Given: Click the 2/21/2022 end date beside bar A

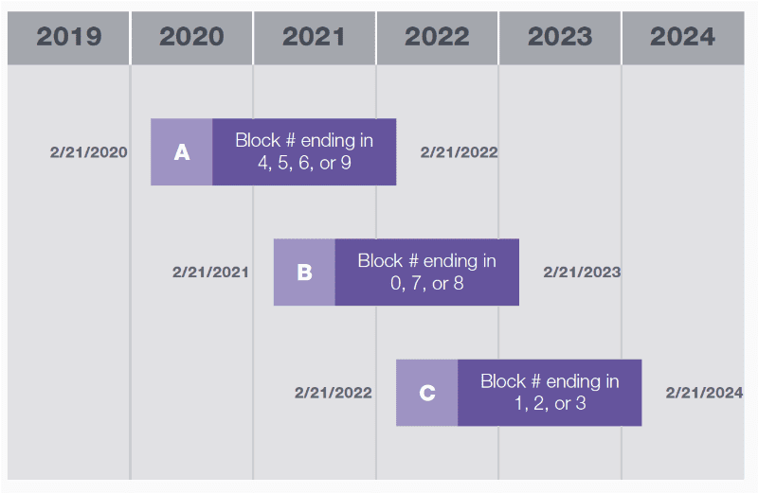Looking at the screenshot, I should pos(460,152).
